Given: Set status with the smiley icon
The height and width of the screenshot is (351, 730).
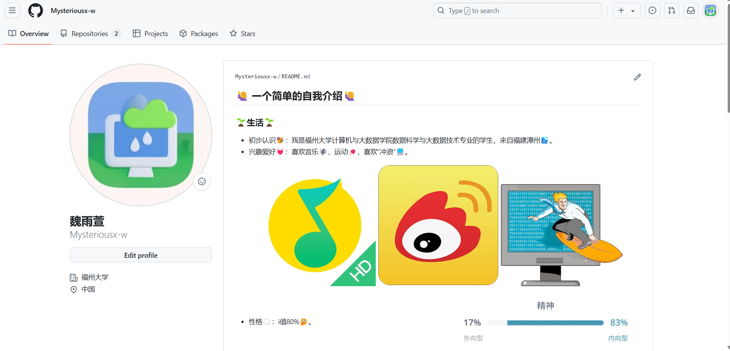Looking at the screenshot, I should [x=202, y=181].
